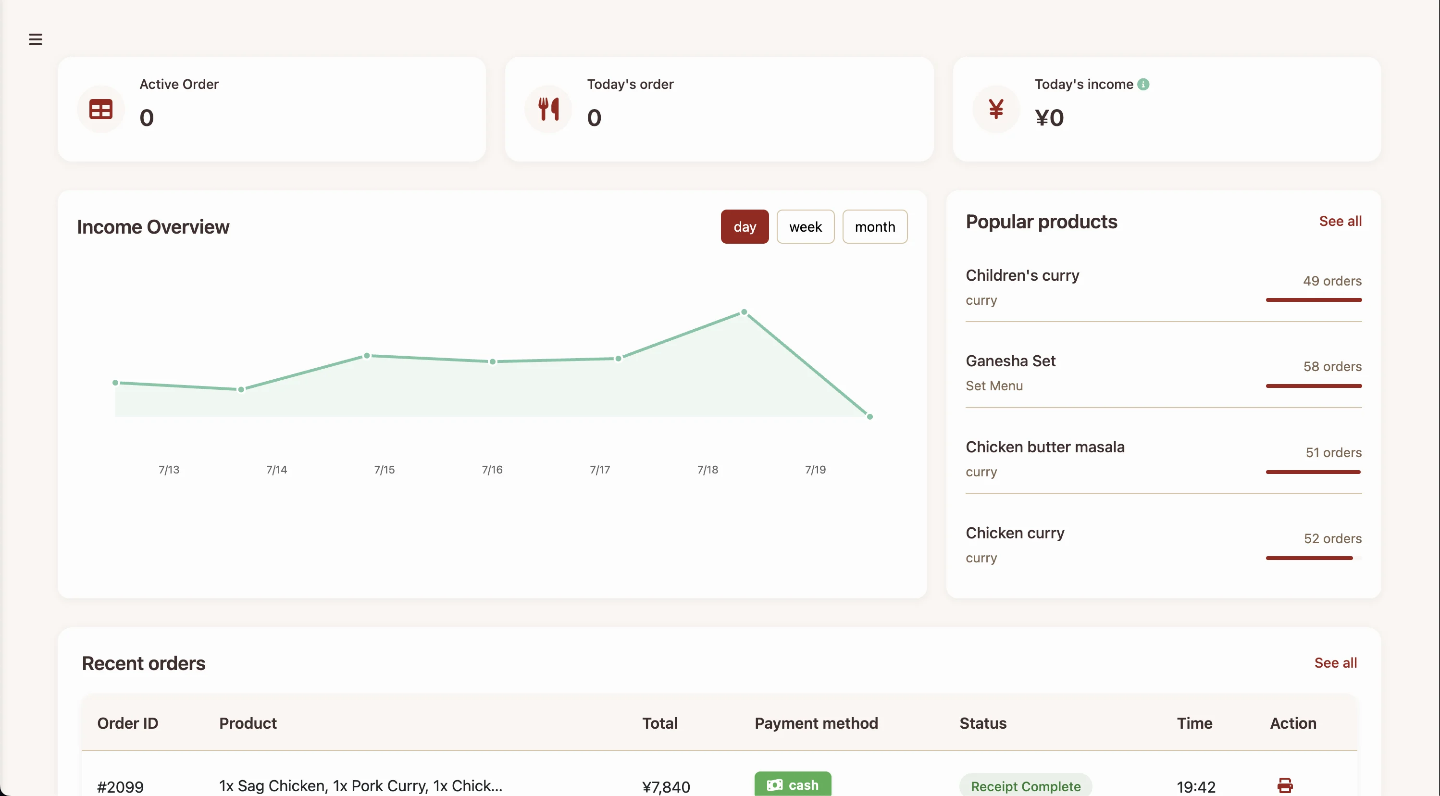
Task: Click the chart's first, leftmost data point
Action: [115, 383]
